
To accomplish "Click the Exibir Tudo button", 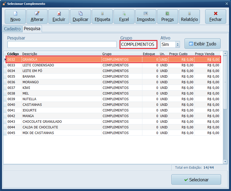I will pos(203,44).
